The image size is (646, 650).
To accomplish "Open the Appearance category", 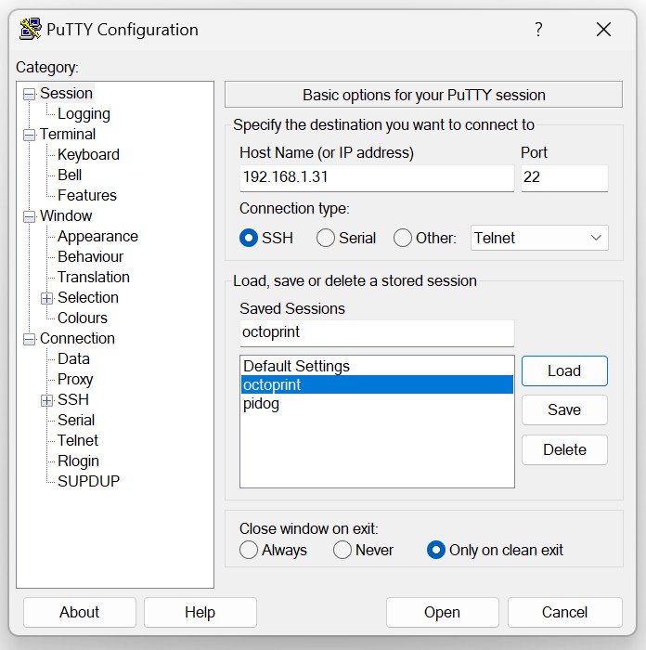I will [97, 236].
